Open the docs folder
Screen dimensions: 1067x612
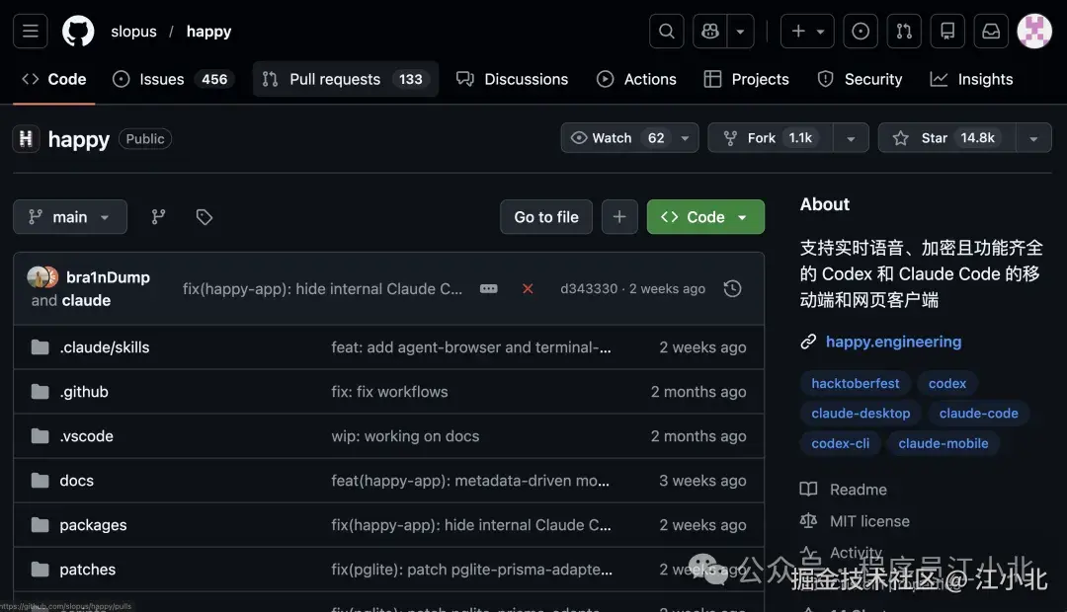(76, 481)
